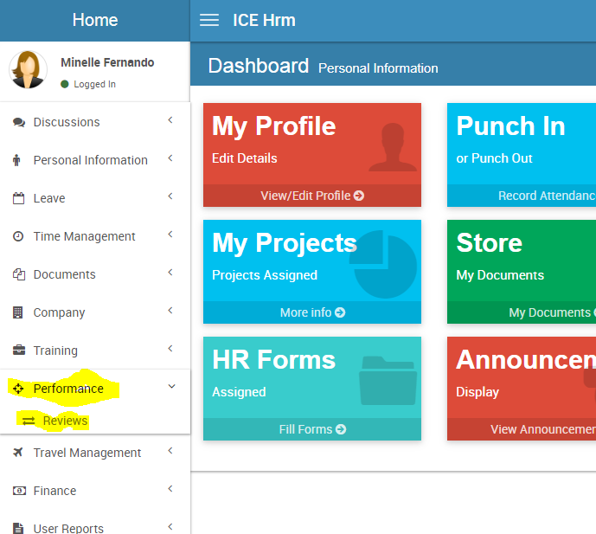This screenshot has width=596, height=534.
Task: Click the Travel Management airplane icon
Action: click(x=18, y=453)
